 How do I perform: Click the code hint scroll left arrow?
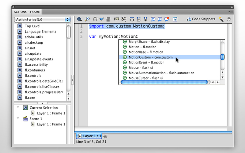212,82
